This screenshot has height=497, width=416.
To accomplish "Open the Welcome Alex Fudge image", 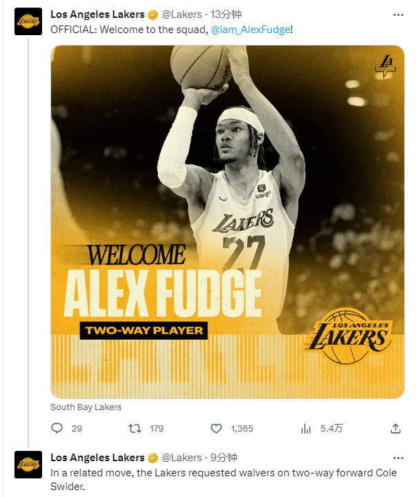I will click(x=227, y=221).
